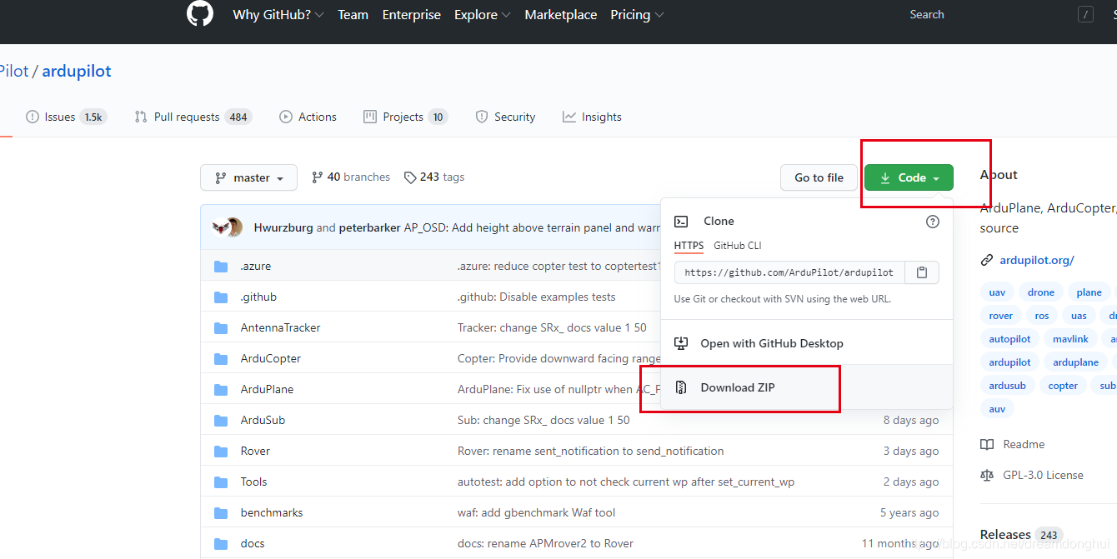The image size is (1117, 559).
Task: Click the slash search shortcut icon
Action: coord(1085,14)
